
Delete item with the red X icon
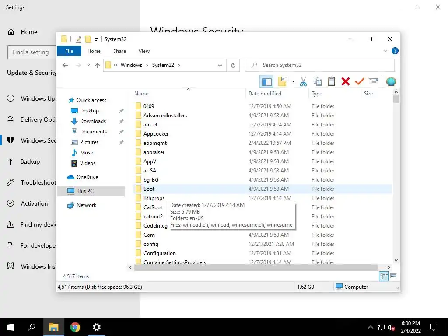pos(346,81)
